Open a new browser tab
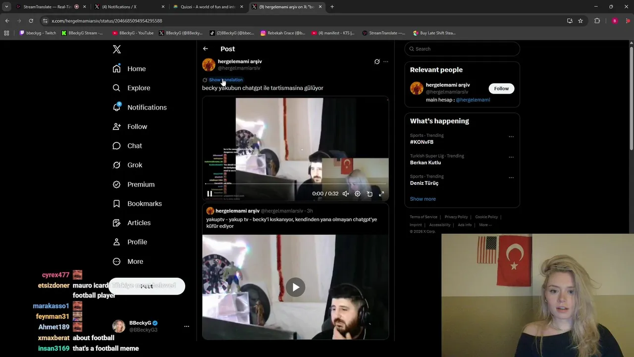The image size is (634, 357). pyautogui.click(x=332, y=7)
